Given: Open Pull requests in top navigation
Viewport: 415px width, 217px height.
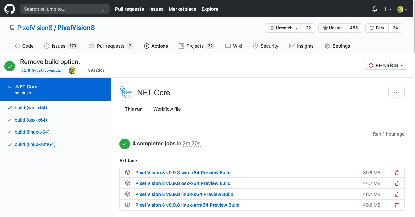Looking at the screenshot, I should pyautogui.click(x=130, y=9).
